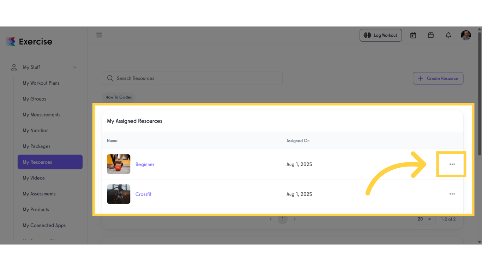Select My Workout Plans in the sidebar

pos(41,83)
